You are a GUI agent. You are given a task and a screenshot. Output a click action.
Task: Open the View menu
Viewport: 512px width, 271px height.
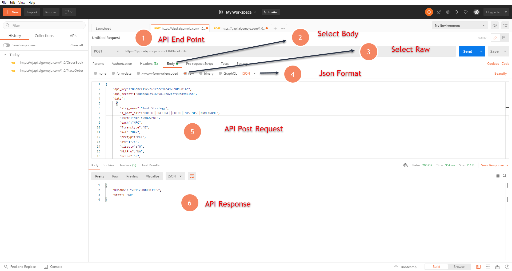click(x=21, y=3)
